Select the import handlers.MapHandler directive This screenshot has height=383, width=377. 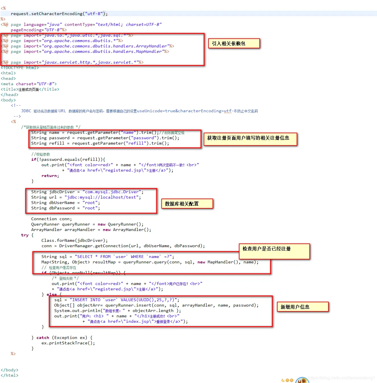(x=85, y=51)
